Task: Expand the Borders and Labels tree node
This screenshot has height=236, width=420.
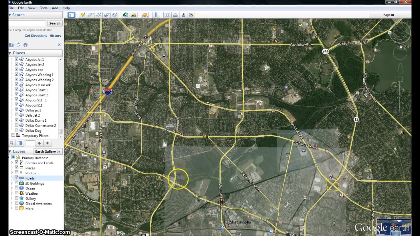Action: point(12,163)
